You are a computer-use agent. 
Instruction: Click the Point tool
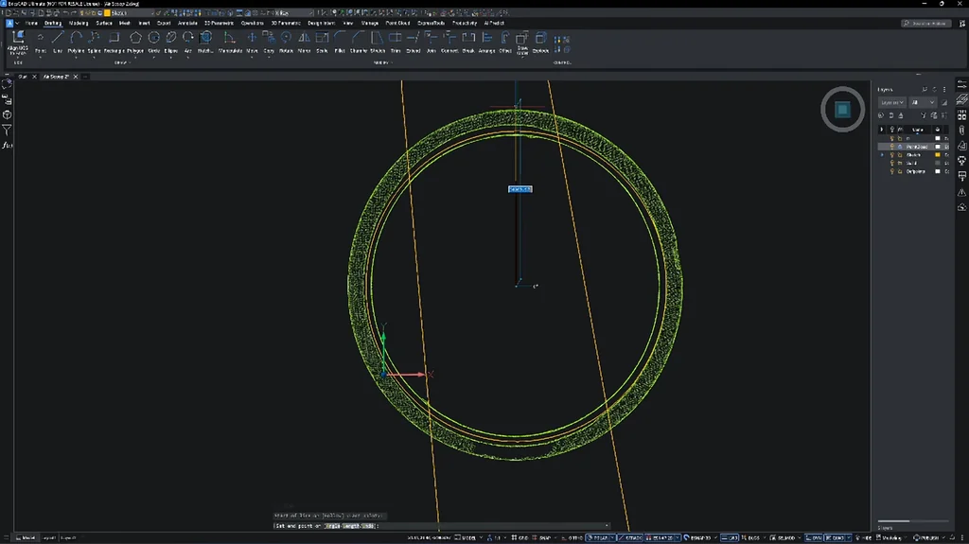tap(40, 42)
